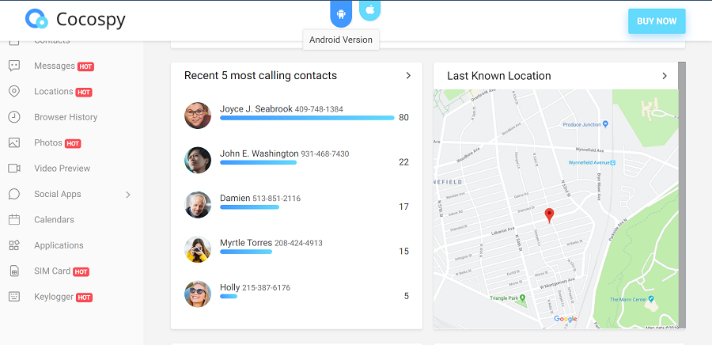Switch to the Apple iOS version icon
This screenshot has height=345, width=712.
pyautogui.click(x=369, y=10)
